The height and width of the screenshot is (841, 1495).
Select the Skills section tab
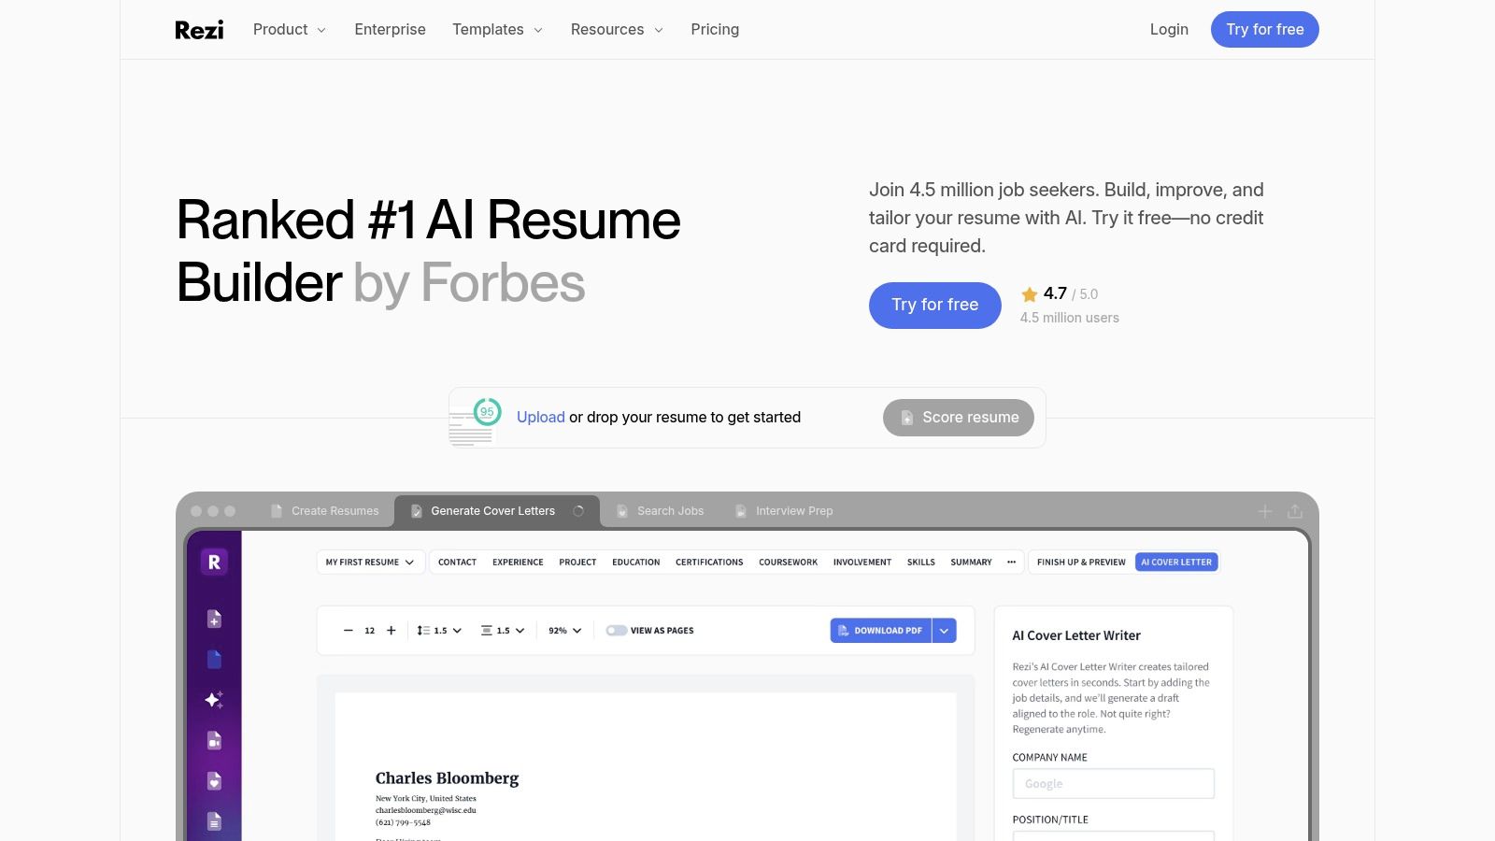[x=921, y=563]
